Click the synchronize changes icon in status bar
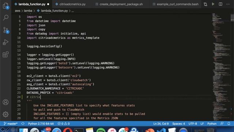234x132 pixels. tap(23, 124)
